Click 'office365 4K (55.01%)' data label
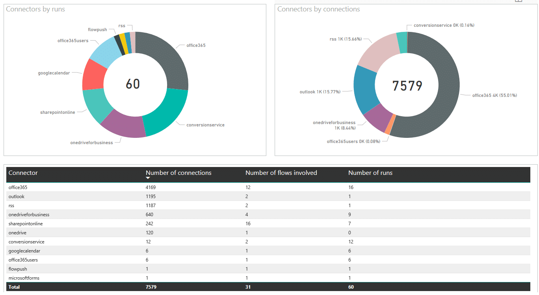 pos(494,95)
